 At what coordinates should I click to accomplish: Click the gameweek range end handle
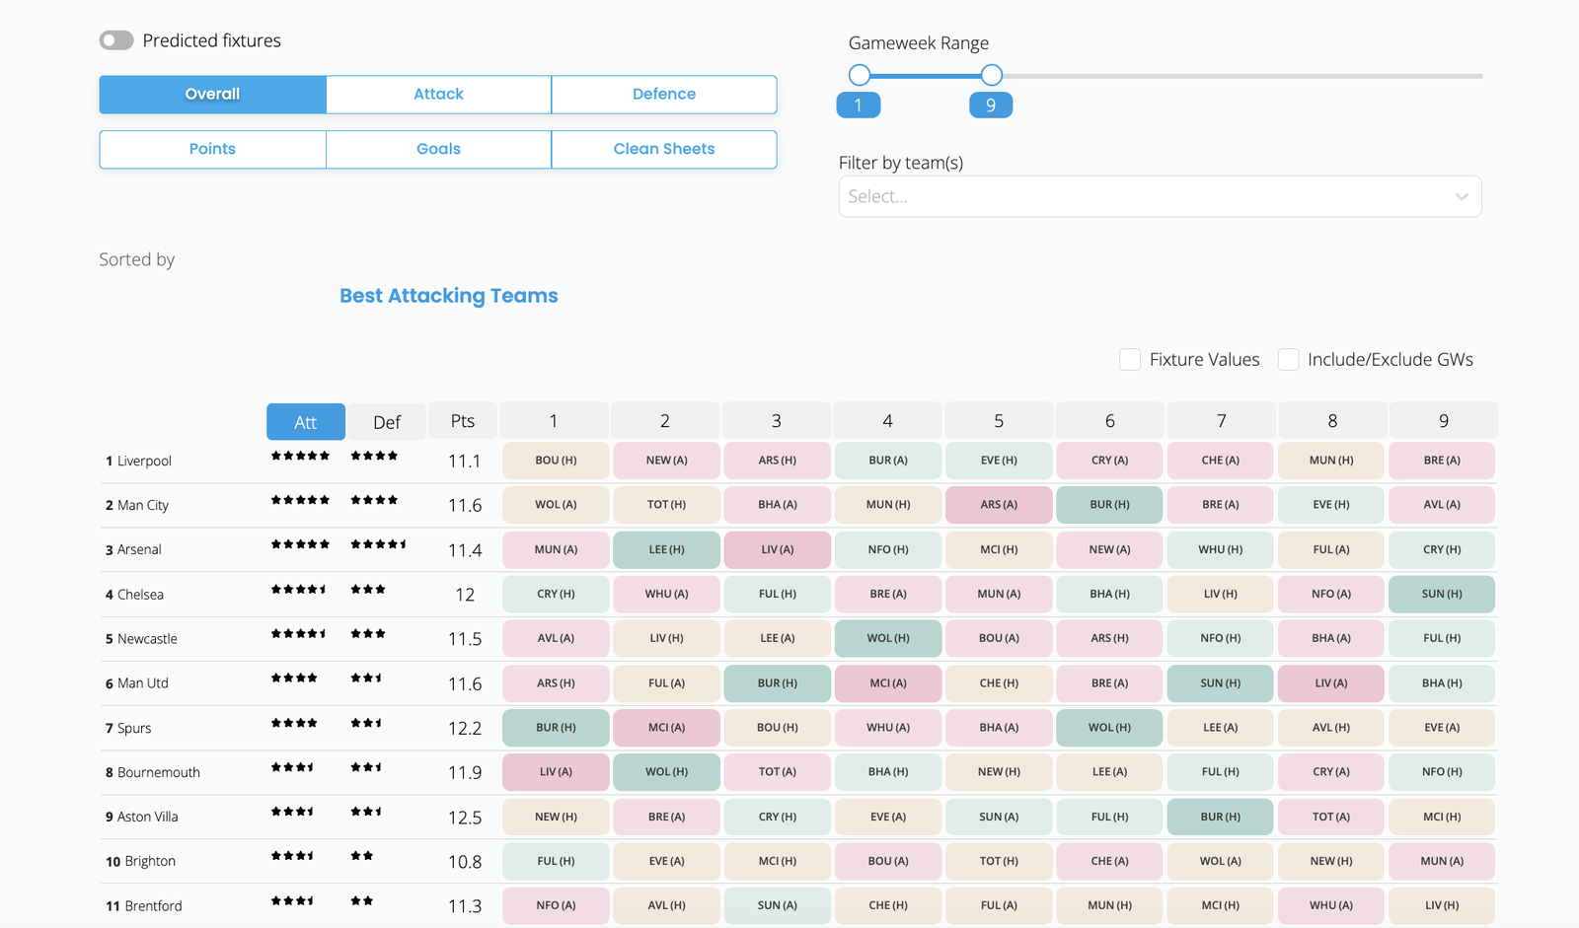click(992, 75)
